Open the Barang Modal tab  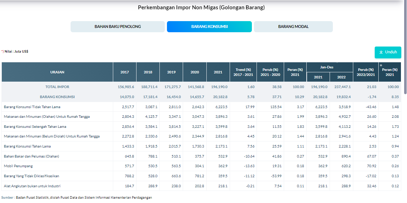tap(293, 26)
